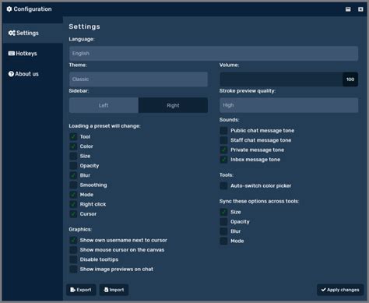Open the Stroke preview quality dropdown
The height and width of the screenshot is (303, 369).
point(289,105)
